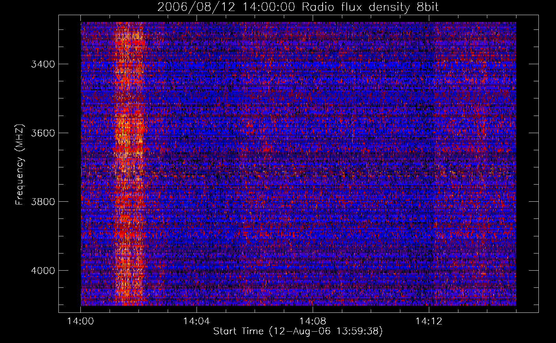Click the plot title '2006/08/12 14:00:00 Radio flux density 8bit'
The width and height of the screenshot is (556, 343).
[298, 7]
